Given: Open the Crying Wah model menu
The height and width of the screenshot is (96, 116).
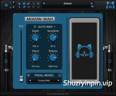Looking at the screenshot, I should tap(44, 81).
